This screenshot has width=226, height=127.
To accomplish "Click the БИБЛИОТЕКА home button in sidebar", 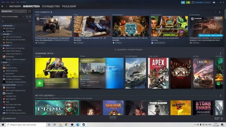I will pos(14,11).
